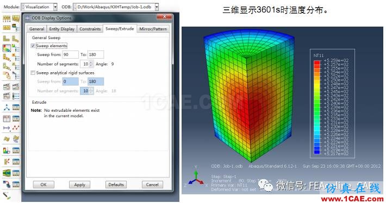Toggle the Sweep elements checkbox
The height and width of the screenshot is (203, 386).
[x=33, y=46]
